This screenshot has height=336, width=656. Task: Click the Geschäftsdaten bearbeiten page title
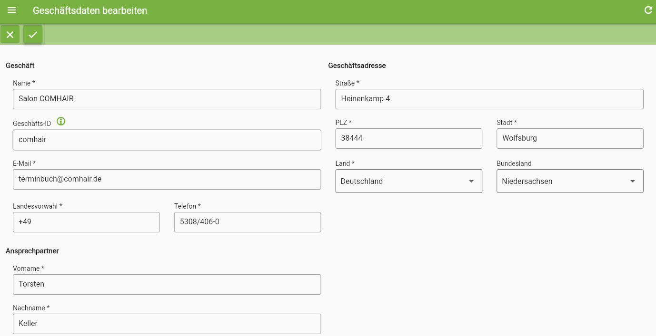[x=90, y=10]
